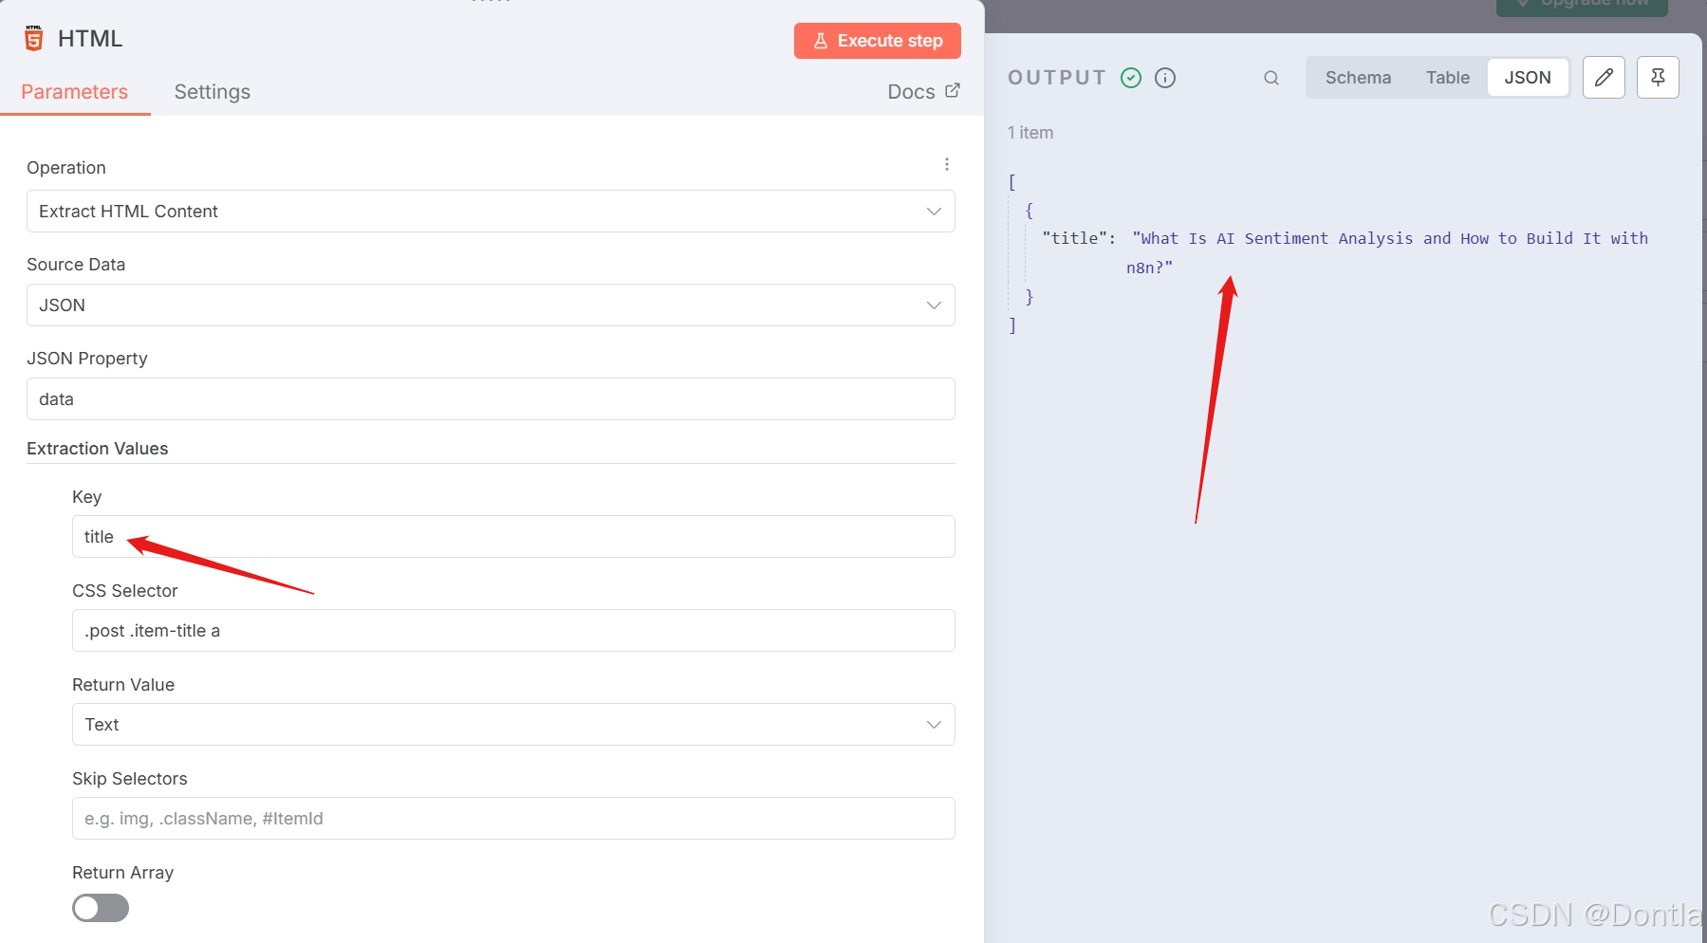Click the JSON Property field containing data
This screenshot has height=943, width=1707.
pos(491,399)
